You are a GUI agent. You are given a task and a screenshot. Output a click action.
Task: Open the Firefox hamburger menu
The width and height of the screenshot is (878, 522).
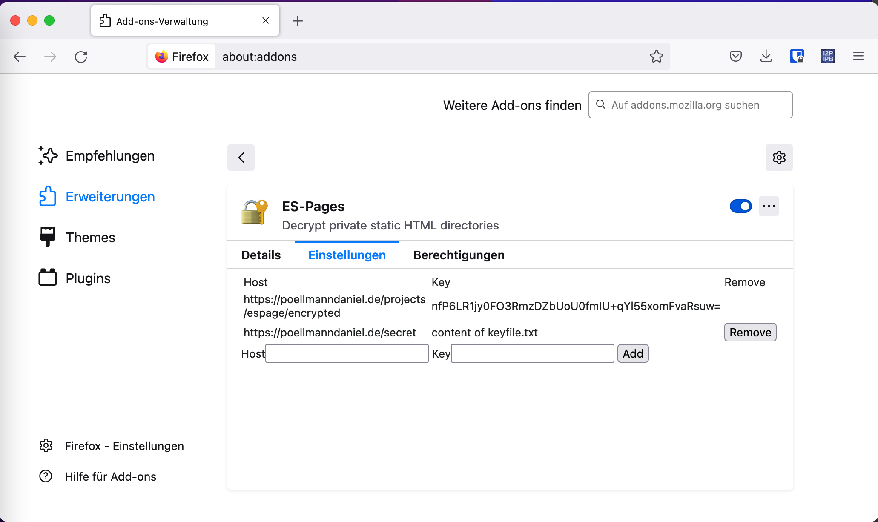[x=858, y=56]
